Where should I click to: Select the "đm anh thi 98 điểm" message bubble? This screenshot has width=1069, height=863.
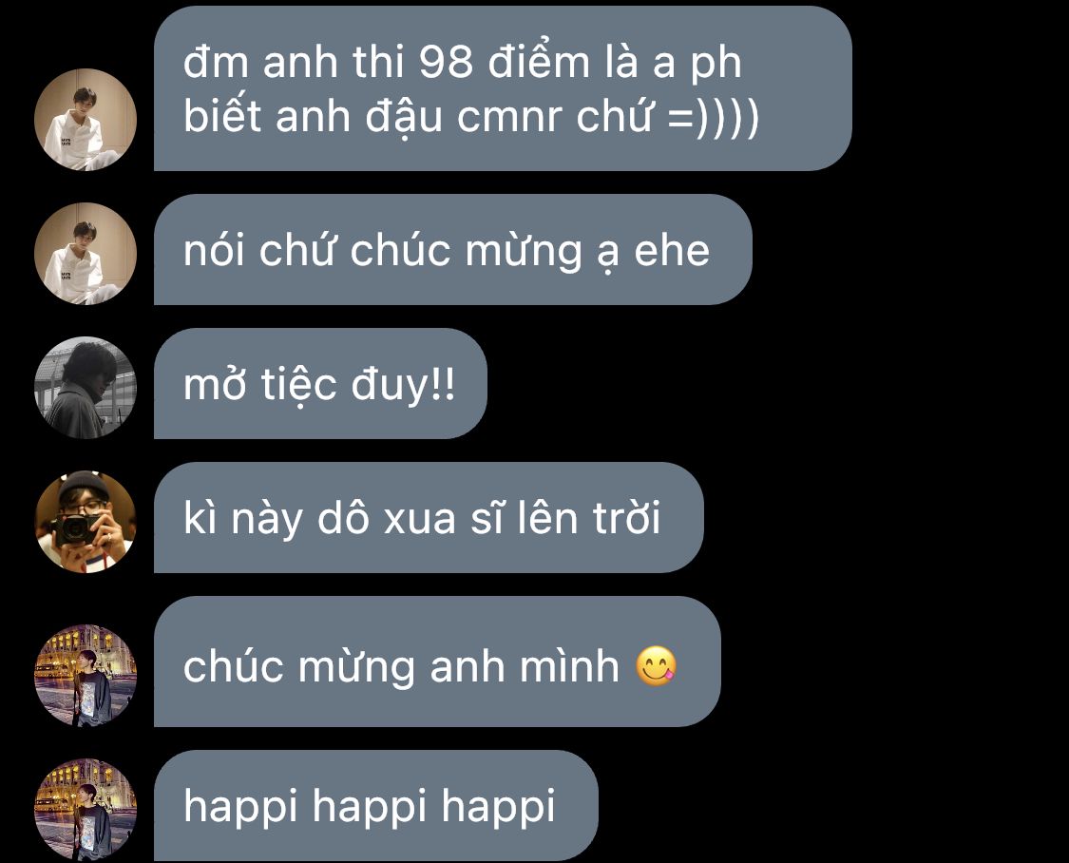[x=503, y=88]
